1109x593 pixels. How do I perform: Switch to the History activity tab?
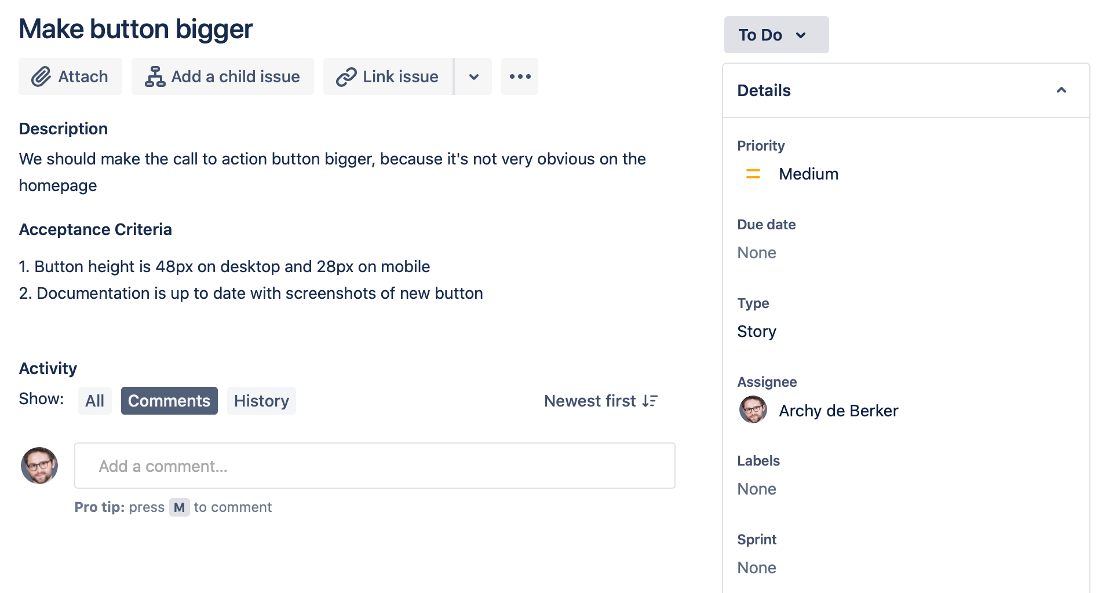(x=261, y=401)
